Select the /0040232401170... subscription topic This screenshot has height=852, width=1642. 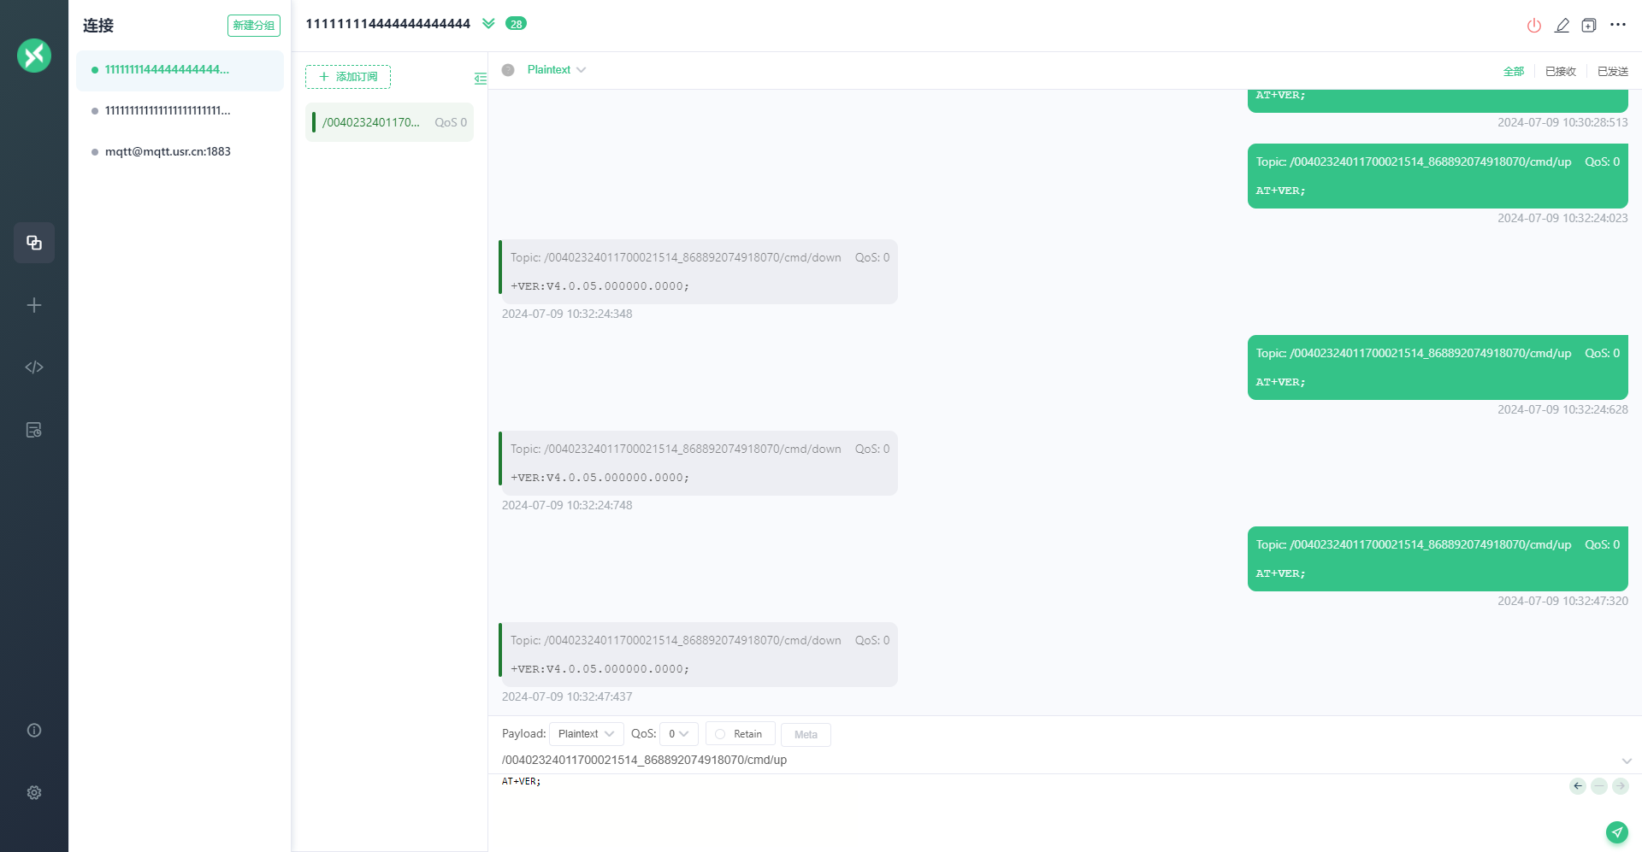389,122
